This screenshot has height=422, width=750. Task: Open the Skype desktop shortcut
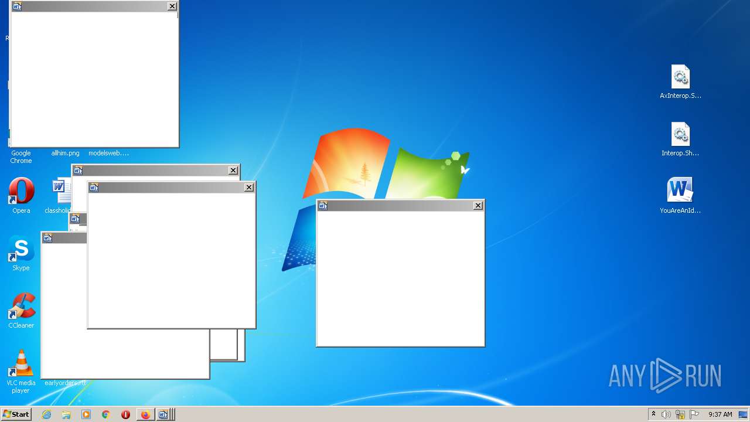[21, 253]
